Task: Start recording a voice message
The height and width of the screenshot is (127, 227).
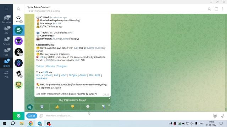Action: point(223,116)
